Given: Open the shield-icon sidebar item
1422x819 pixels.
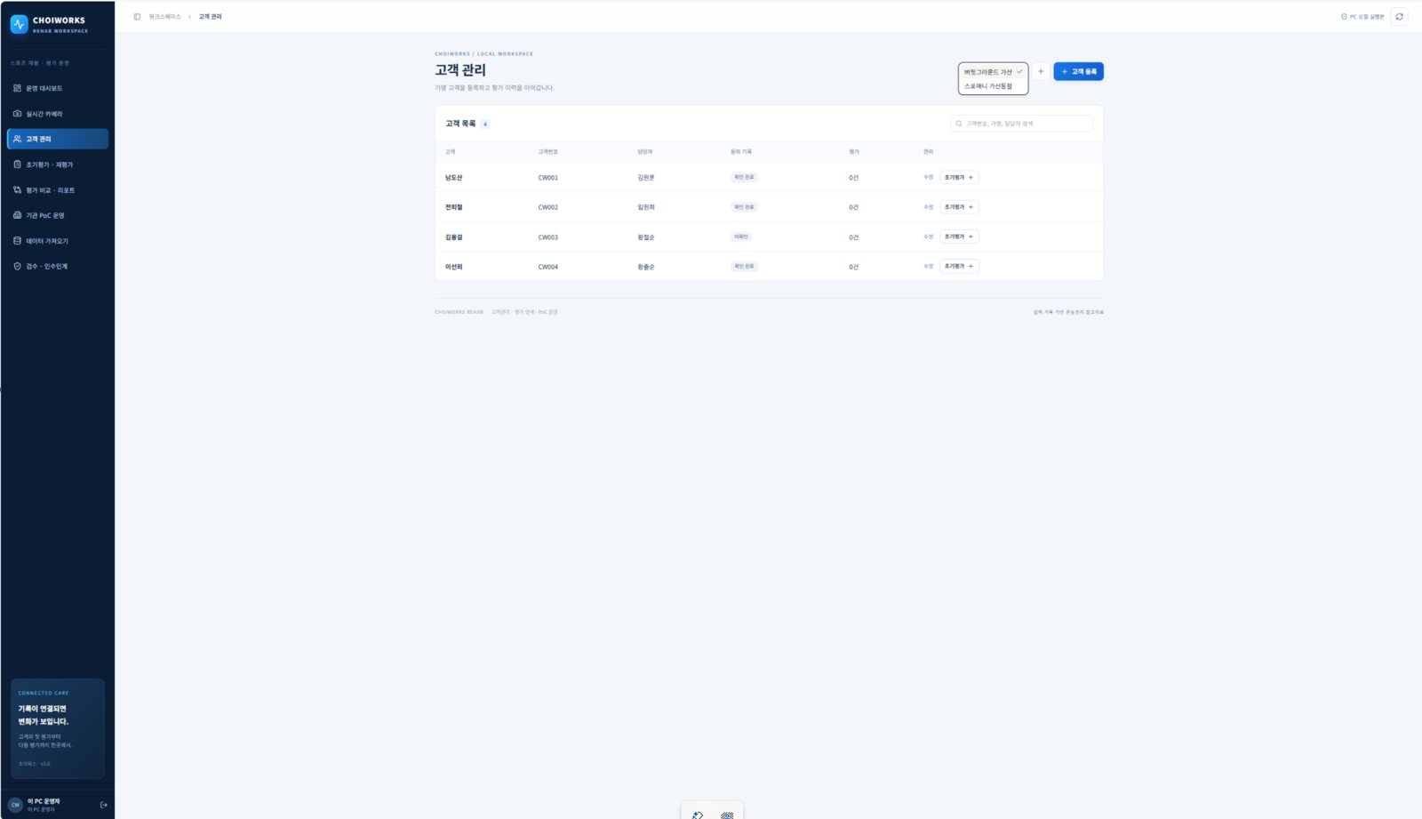Looking at the screenshot, I should [x=58, y=266].
